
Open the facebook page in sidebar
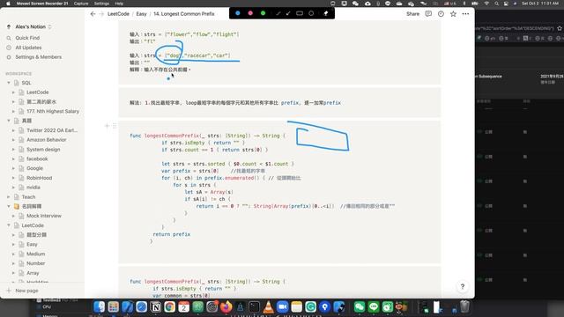coord(37,158)
